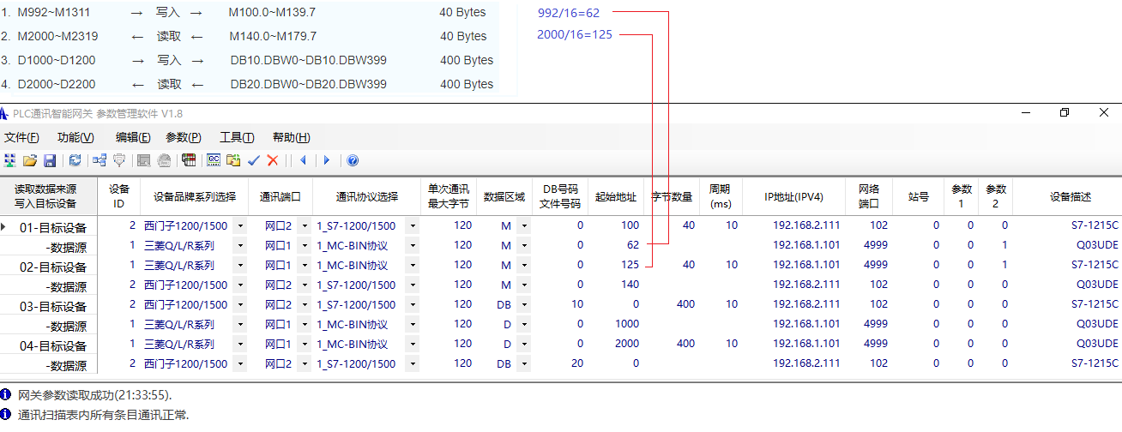1122x432 pixels.
Task: Click the blue help question mark icon
Action: [x=353, y=160]
